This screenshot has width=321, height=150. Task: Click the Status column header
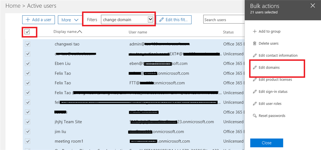tap(228, 32)
